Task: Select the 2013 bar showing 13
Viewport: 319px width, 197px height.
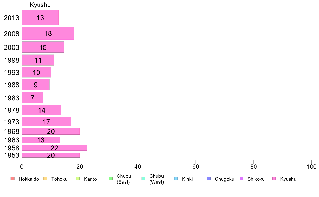Action: 40,17
